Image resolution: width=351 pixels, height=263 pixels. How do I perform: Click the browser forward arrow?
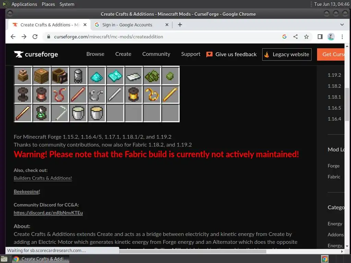tap(24, 37)
